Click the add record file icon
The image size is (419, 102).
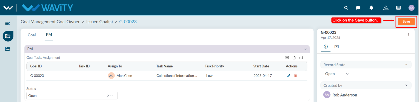coord(294,58)
